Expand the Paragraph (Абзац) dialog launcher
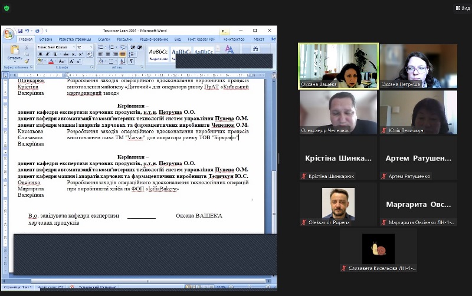 pos(142,67)
